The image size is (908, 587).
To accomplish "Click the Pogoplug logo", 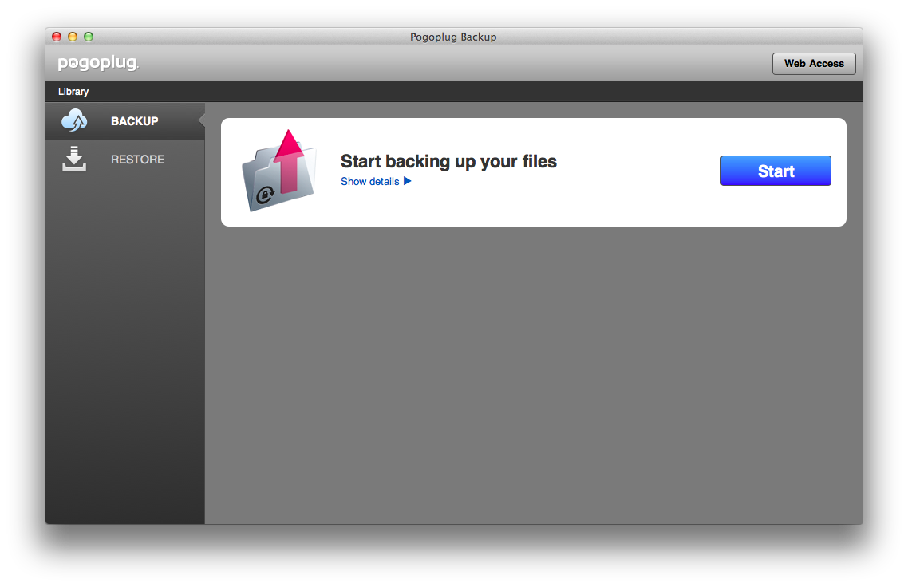I will coord(98,64).
